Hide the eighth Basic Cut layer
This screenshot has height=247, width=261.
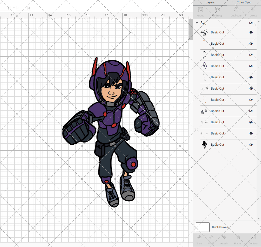251,111
